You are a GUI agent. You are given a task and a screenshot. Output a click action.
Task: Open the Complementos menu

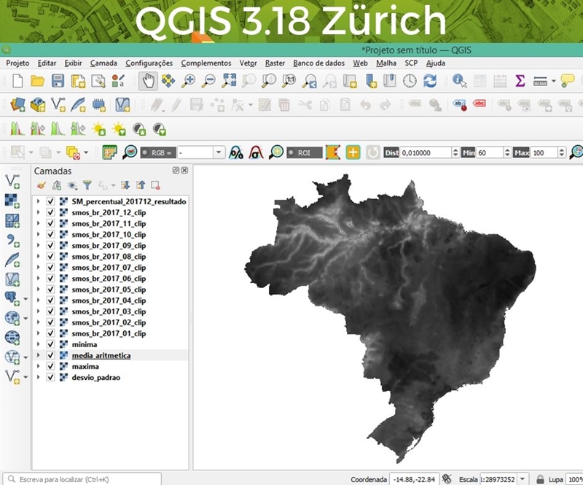point(206,63)
